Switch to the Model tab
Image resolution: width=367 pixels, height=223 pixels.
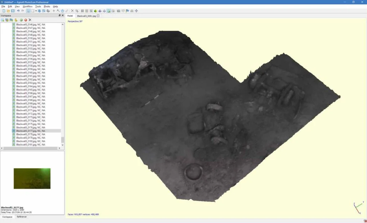coord(70,16)
